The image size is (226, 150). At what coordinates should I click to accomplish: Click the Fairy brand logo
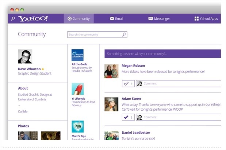[x=78, y=127]
